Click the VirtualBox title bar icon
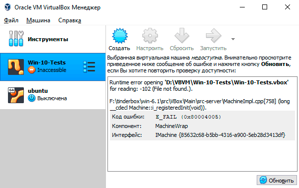This screenshot has width=299, height=188. [x=7, y=7]
